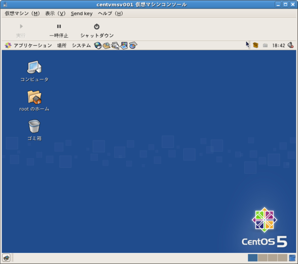
Task: Launch the word processor panel icon
Action: coord(115,45)
